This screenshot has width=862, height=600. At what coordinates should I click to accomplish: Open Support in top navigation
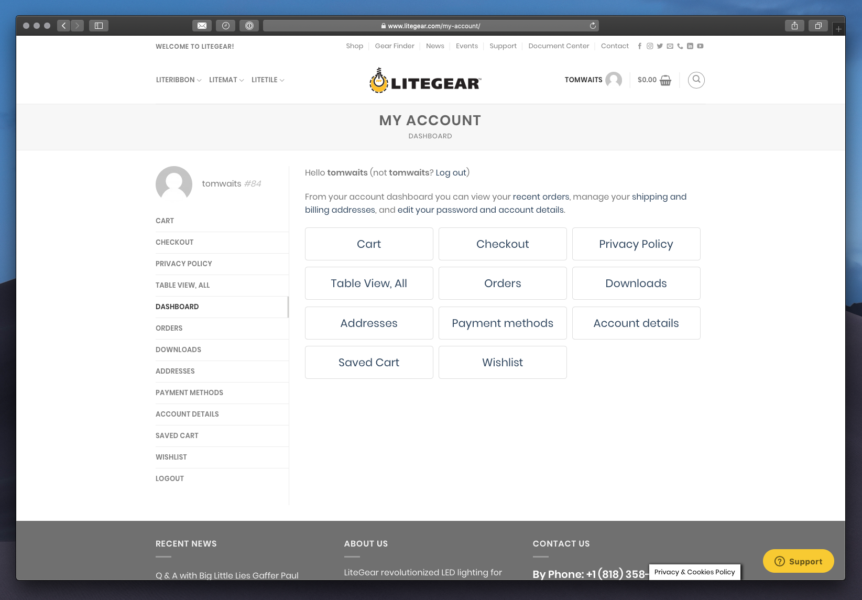503,46
